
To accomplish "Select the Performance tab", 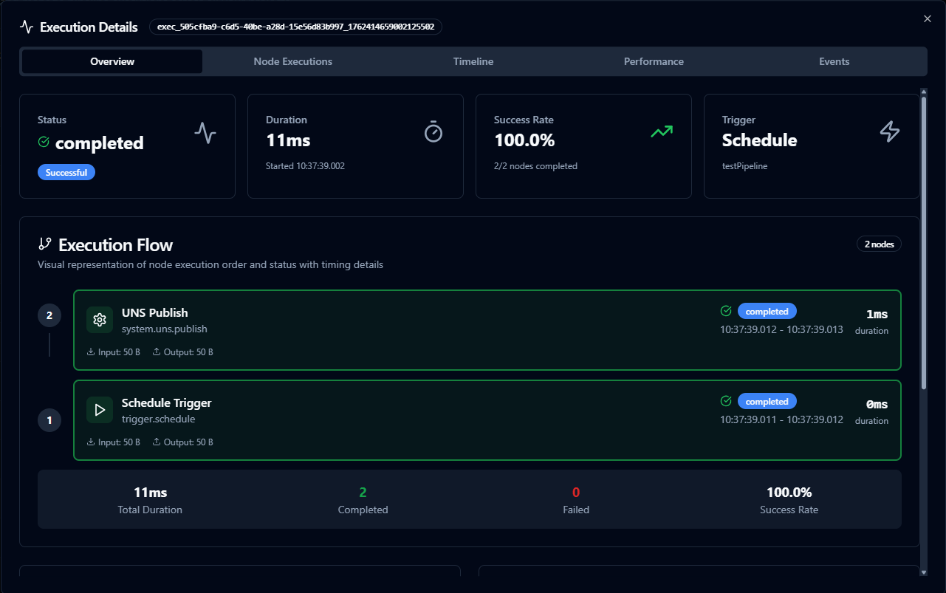I will (654, 61).
